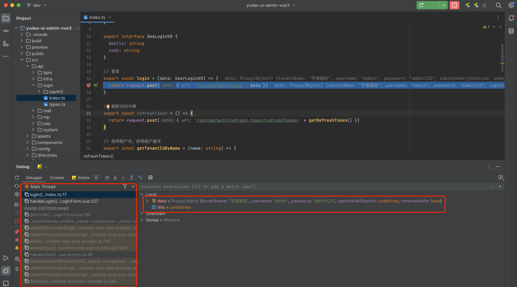This screenshot has width=517, height=287.
Task: Toggle the breakpoint on line 17
Action: [x=89, y=85]
